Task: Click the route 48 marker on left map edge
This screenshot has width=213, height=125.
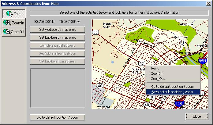Action: point(100,86)
